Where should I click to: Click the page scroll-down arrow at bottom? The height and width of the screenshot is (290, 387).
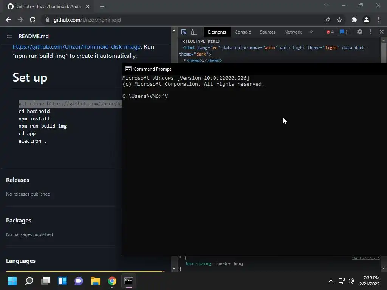click(x=174, y=268)
